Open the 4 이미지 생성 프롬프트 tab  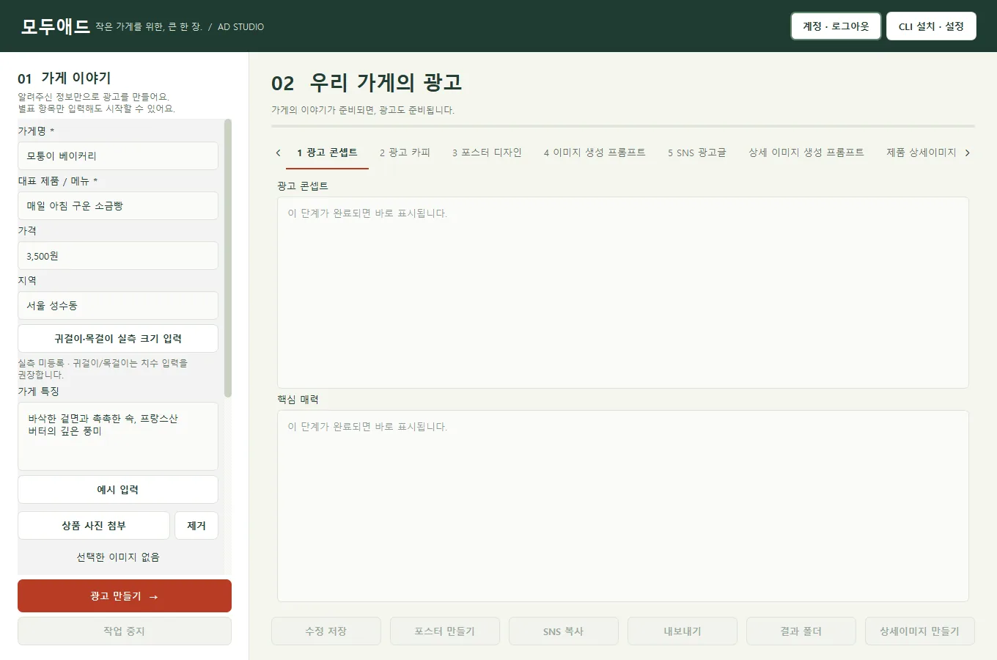pos(595,153)
